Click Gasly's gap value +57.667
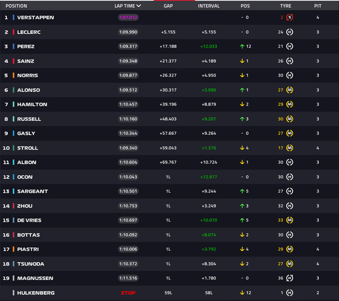The width and height of the screenshot is (339, 301). 168,133
